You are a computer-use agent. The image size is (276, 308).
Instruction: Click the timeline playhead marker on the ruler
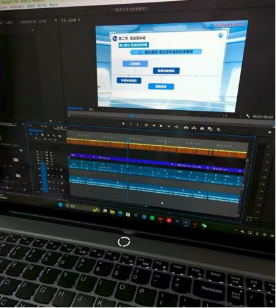click(128, 142)
